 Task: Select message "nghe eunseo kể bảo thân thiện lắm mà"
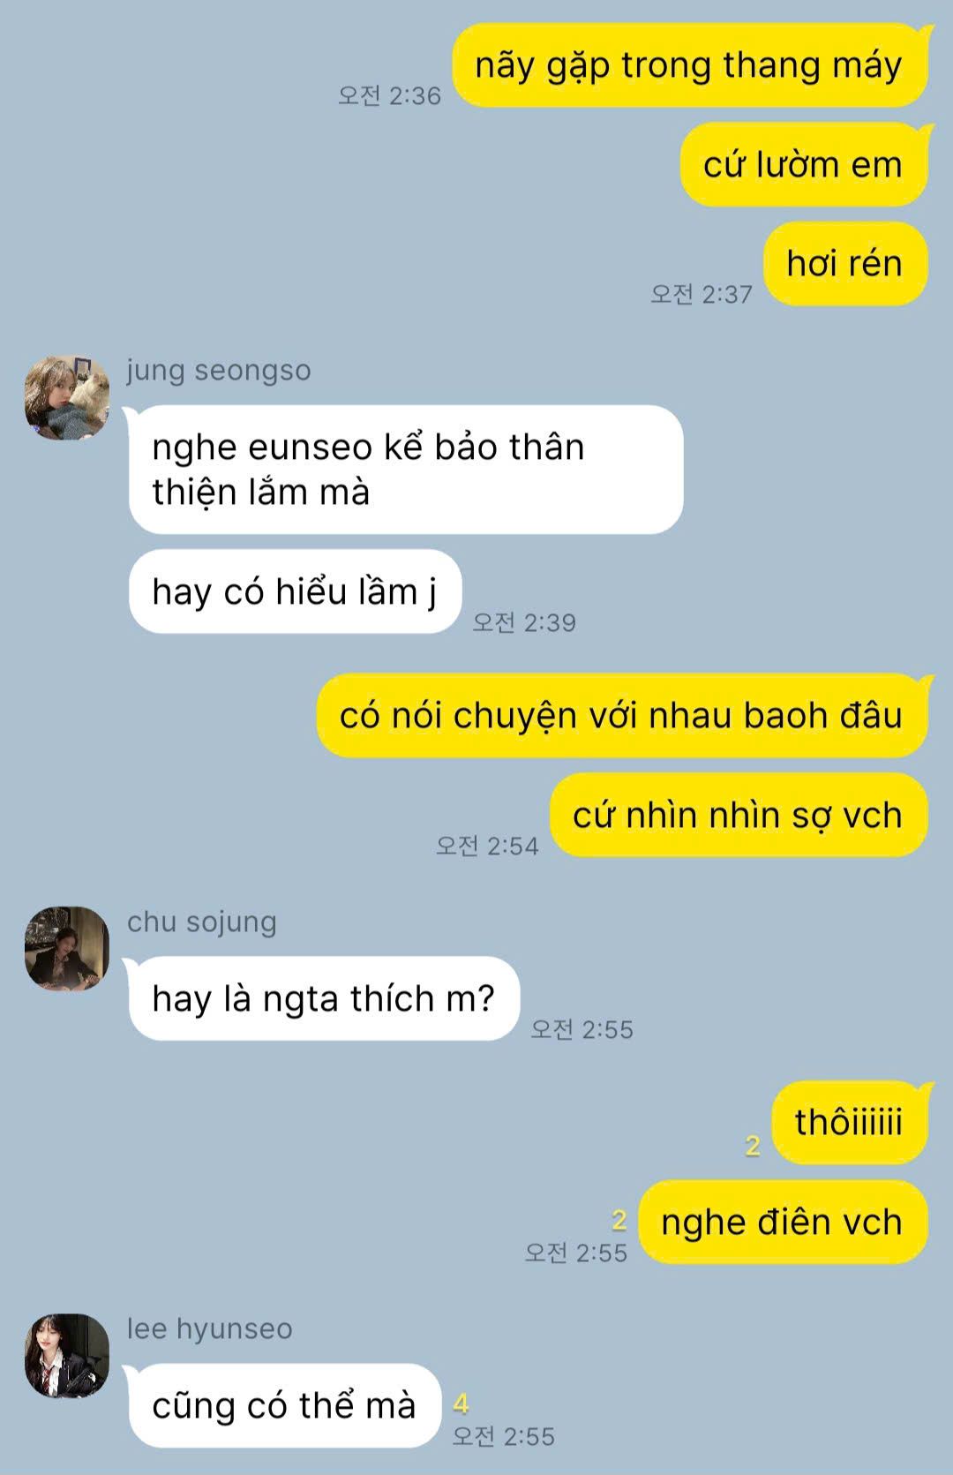(406, 470)
